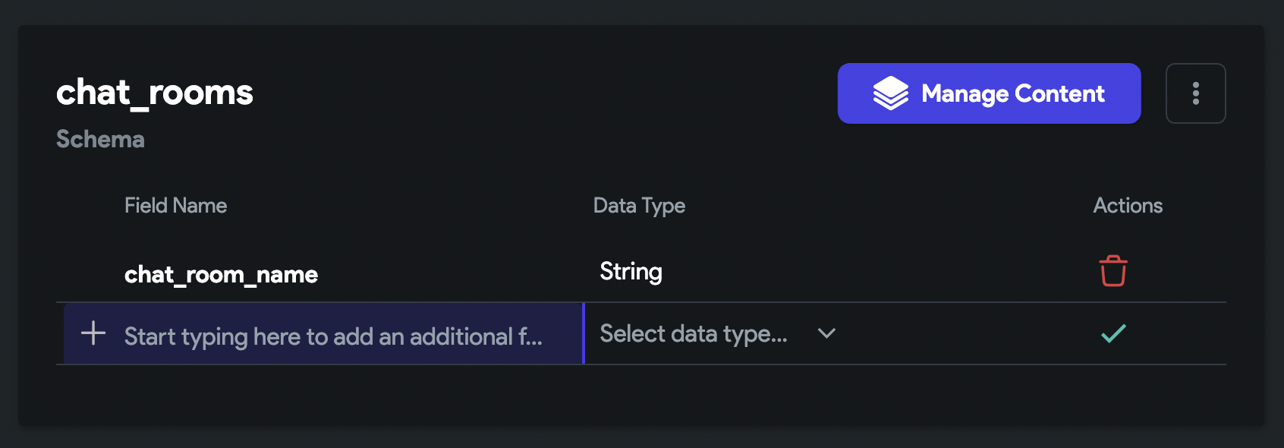
Task: Click the stacked layers icon in Manage Content
Action: (890, 93)
